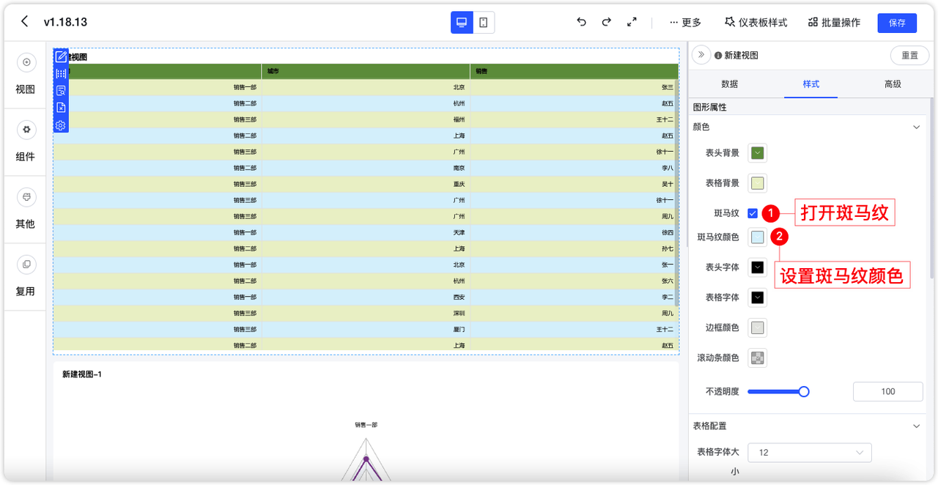Collapse the 颜色 section
Screen dimensions: 938x485
[x=916, y=127]
